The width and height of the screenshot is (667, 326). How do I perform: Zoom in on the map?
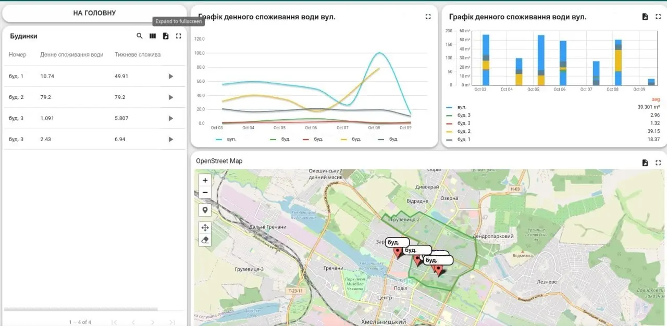205,180
